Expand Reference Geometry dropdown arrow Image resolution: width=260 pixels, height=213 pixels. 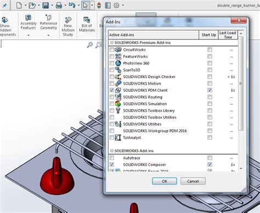48,35
